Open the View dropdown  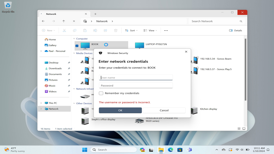click(x=150, y=30)
